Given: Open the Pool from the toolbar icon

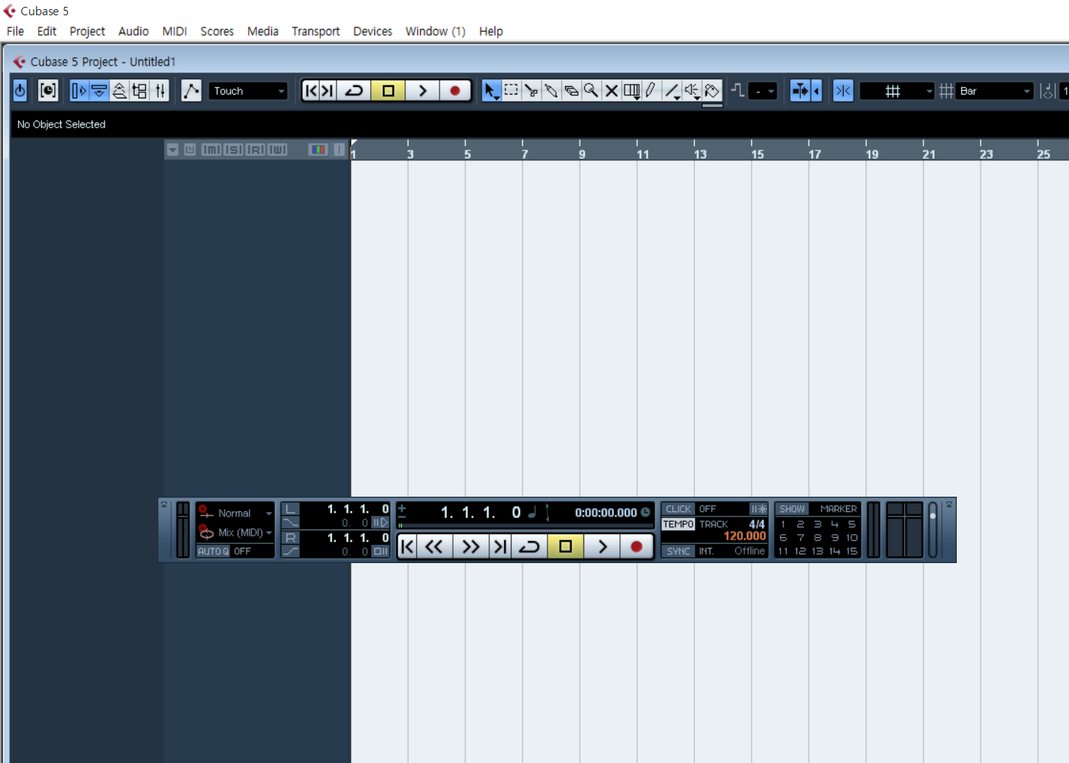Looking at the screenshot, I should (x=140, y=91).
